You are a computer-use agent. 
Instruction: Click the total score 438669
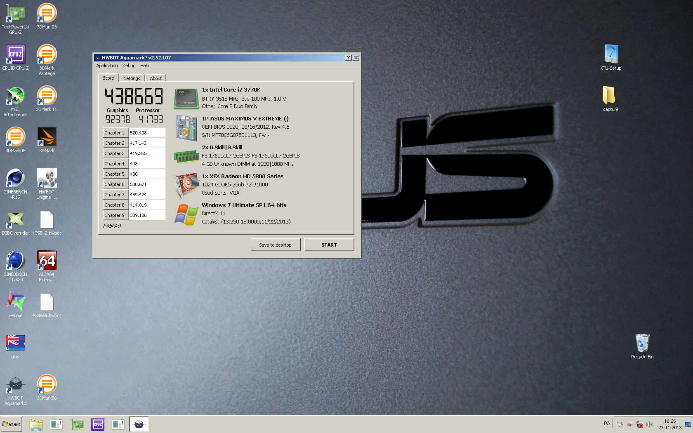[134, 96]
